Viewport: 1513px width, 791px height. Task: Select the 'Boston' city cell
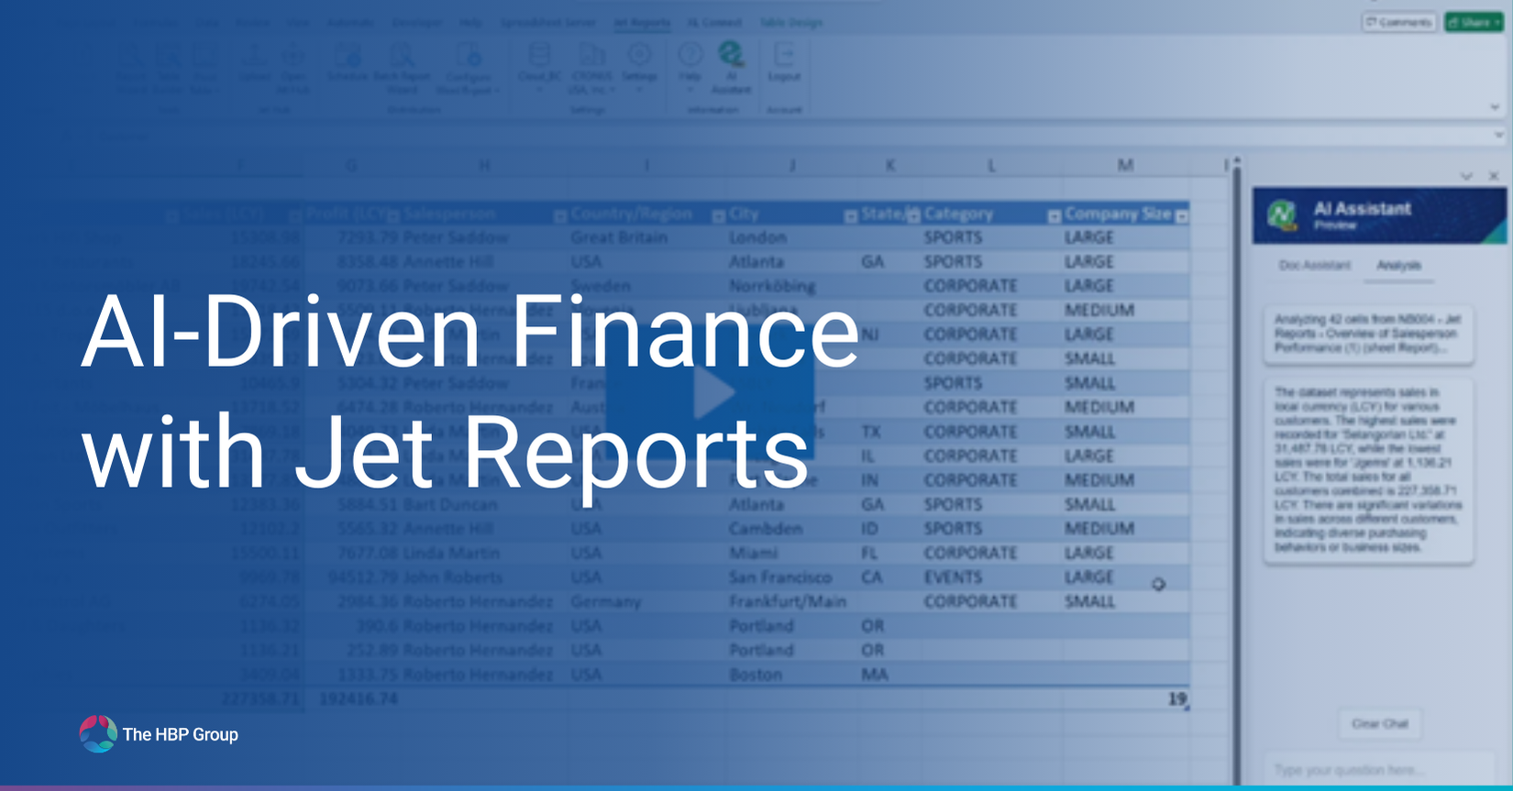tap(791, 675)
